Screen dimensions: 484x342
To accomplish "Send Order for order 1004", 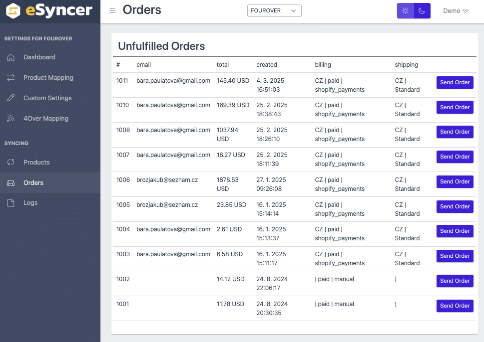I will coord(455,231).
